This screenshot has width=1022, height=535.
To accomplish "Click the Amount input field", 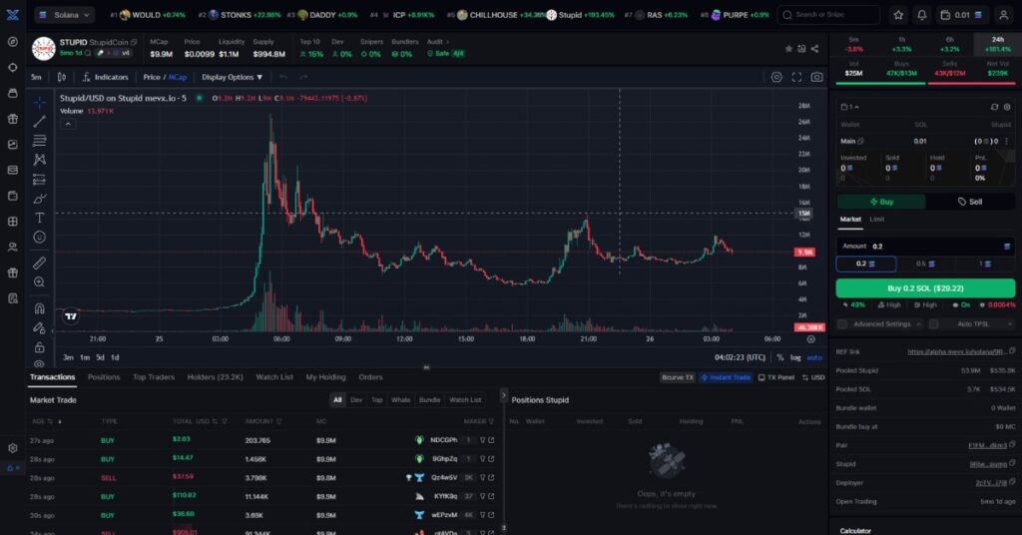I will tap(925, 247).
